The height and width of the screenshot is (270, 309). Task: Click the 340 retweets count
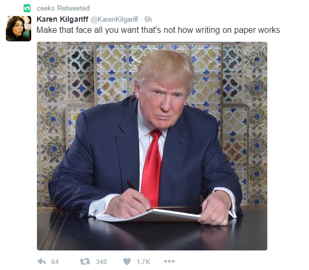[x=101, y=262]
